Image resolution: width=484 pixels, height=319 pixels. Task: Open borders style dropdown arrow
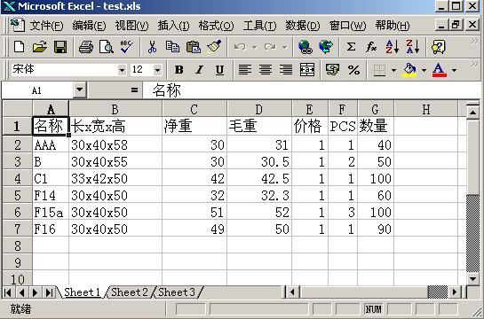pyautogui.click(x=393, y=70)
